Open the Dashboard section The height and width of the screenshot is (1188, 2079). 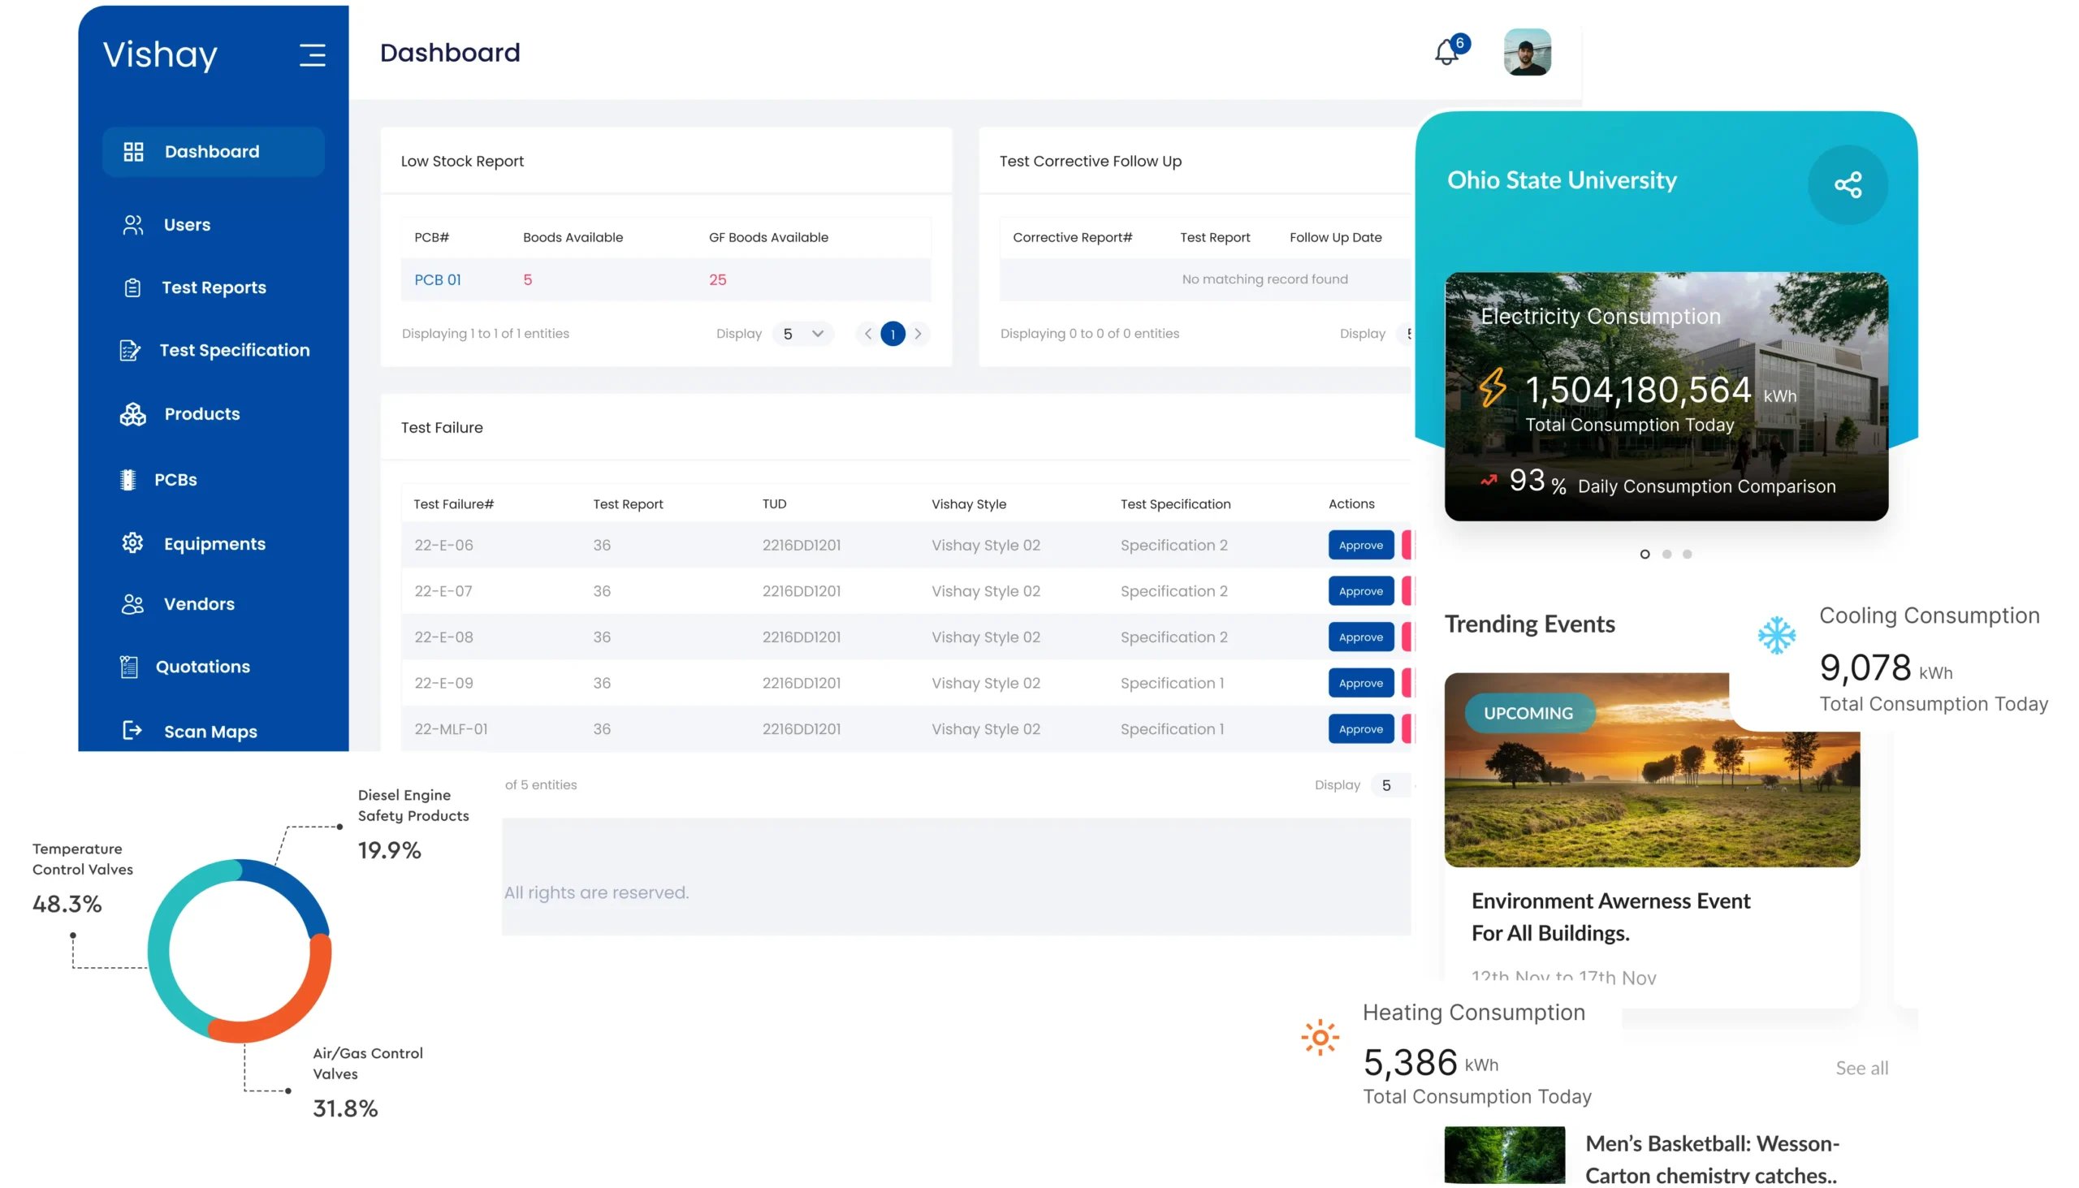210,151
